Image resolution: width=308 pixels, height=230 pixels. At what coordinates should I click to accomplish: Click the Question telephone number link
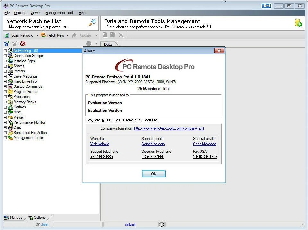click(153, 156)
